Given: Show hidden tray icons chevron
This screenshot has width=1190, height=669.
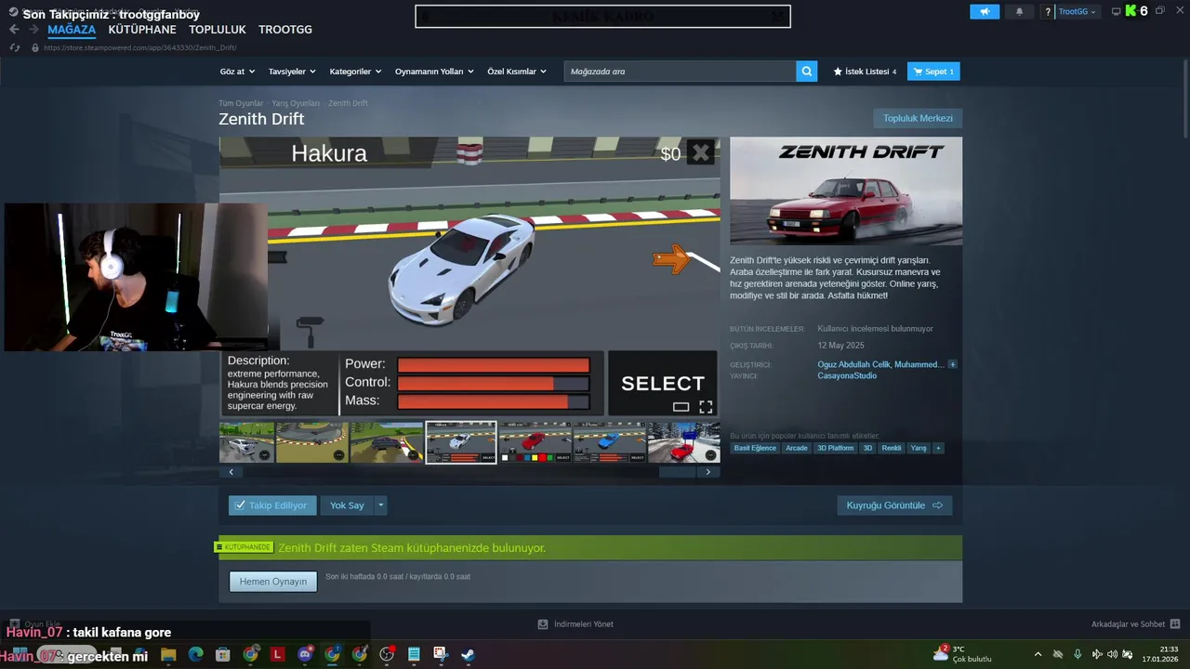Looking at the screenshot, I should pyautogui.click(x=1038, y=654).
